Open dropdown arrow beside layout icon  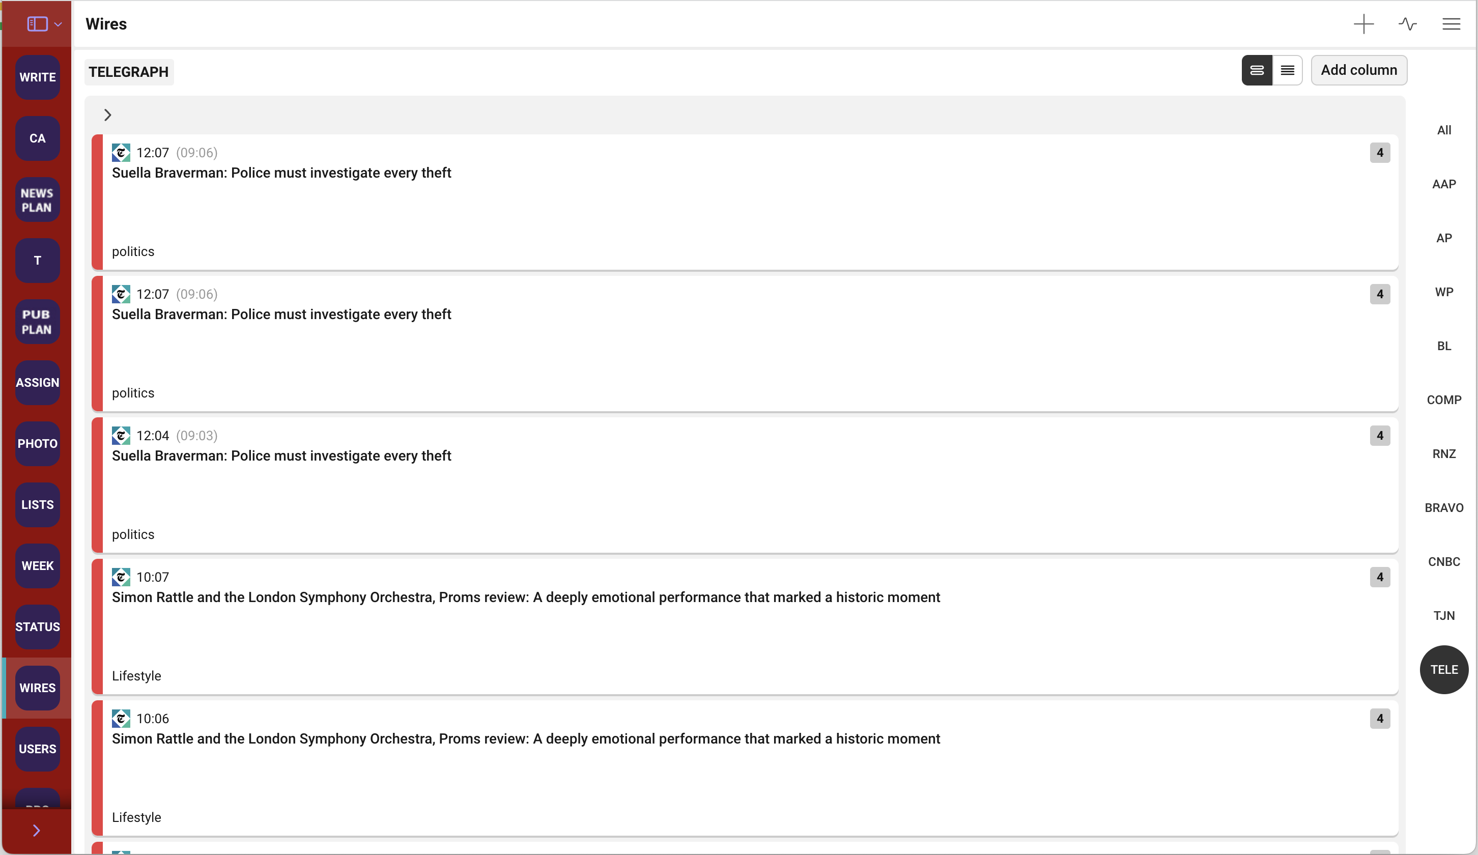(x=58, y=24)
